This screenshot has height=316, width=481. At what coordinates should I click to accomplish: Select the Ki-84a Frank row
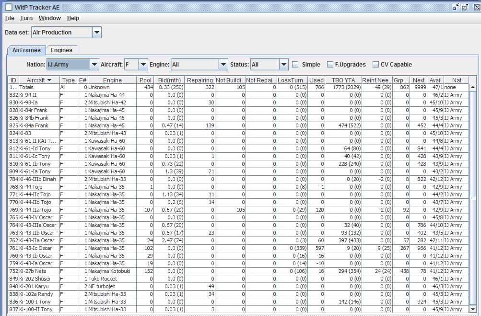tap(239, 125)
